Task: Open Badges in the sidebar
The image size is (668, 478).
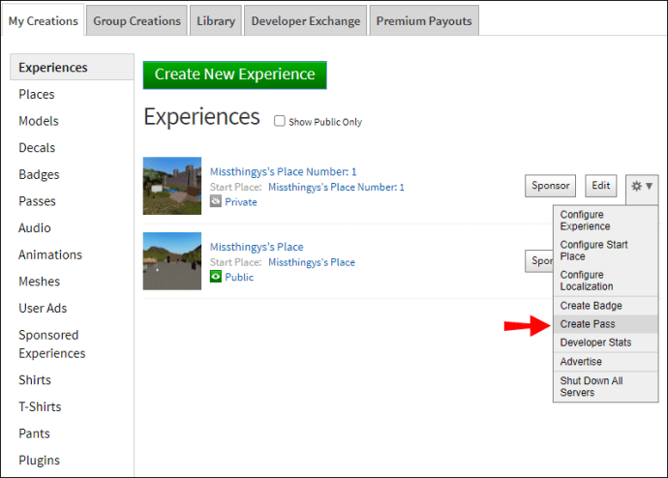Action: 39,174
